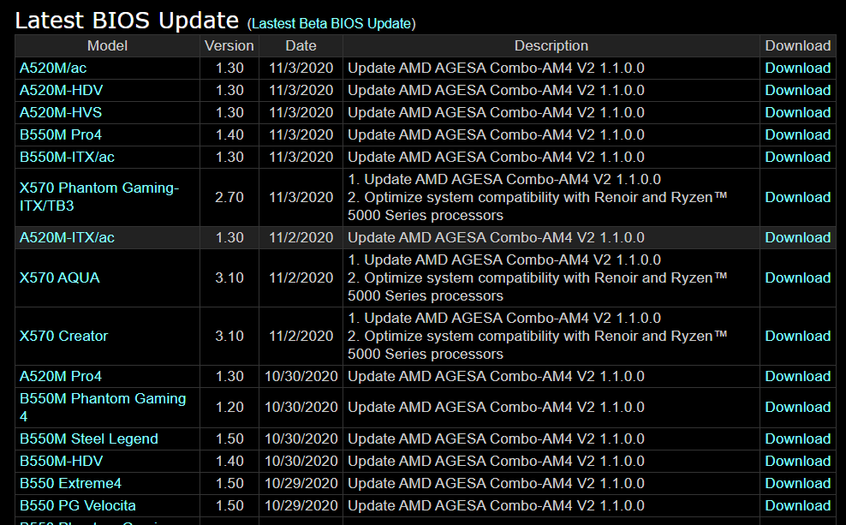Image resolution: width=846 pixels, height=525 pixels.
Task: Download BIOS for B550M Pro4
Action: (797, 134)
